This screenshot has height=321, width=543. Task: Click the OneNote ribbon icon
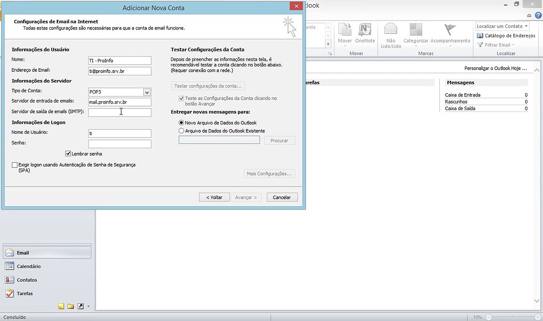(x=365, y=34)
